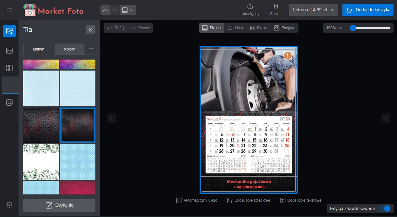This screenshot has height=217, width=397.
Task: Click the orange warning icon on photo
Action: pos(287,56)
